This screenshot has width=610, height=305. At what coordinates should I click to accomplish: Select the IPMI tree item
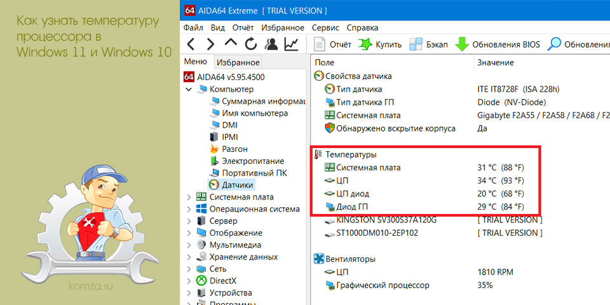point(224,137)
